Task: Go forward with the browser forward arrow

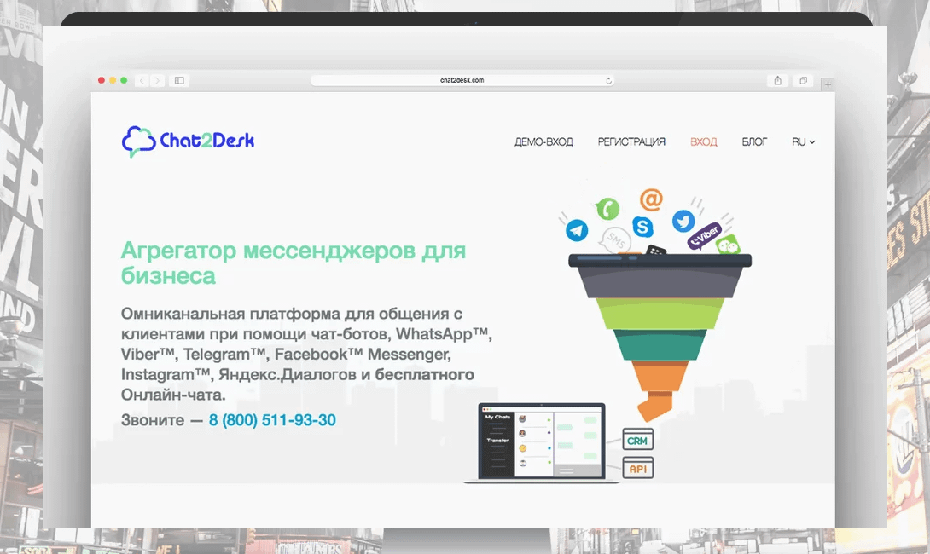Action: (157, 81)
